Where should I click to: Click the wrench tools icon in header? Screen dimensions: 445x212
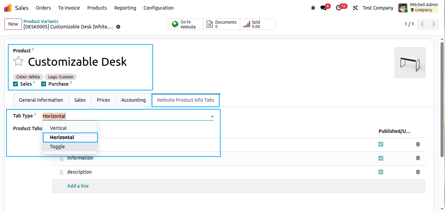pos(355,8)
